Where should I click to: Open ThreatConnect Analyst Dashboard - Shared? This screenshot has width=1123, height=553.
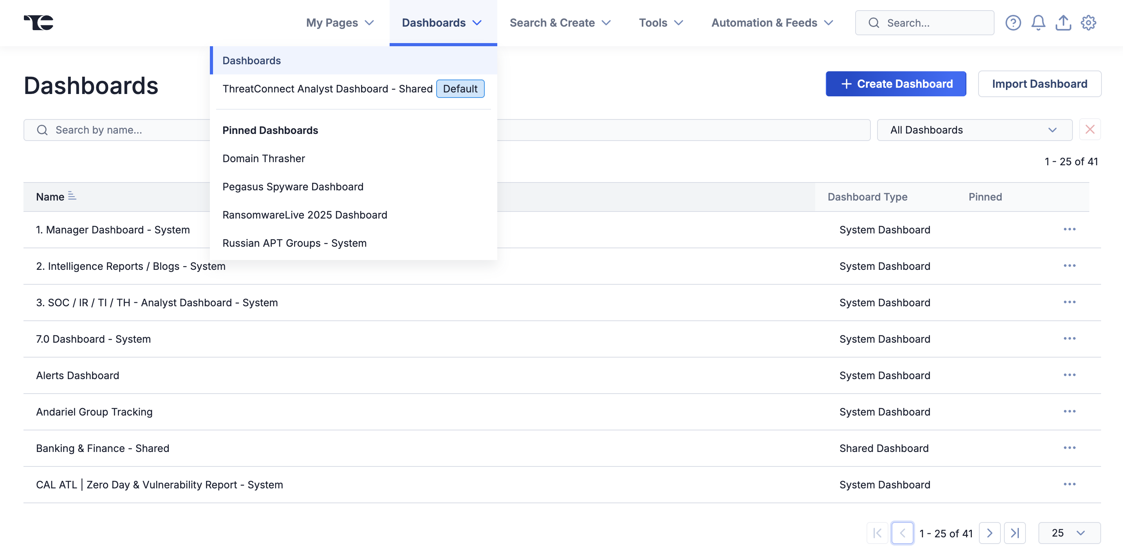click(327, 89)
